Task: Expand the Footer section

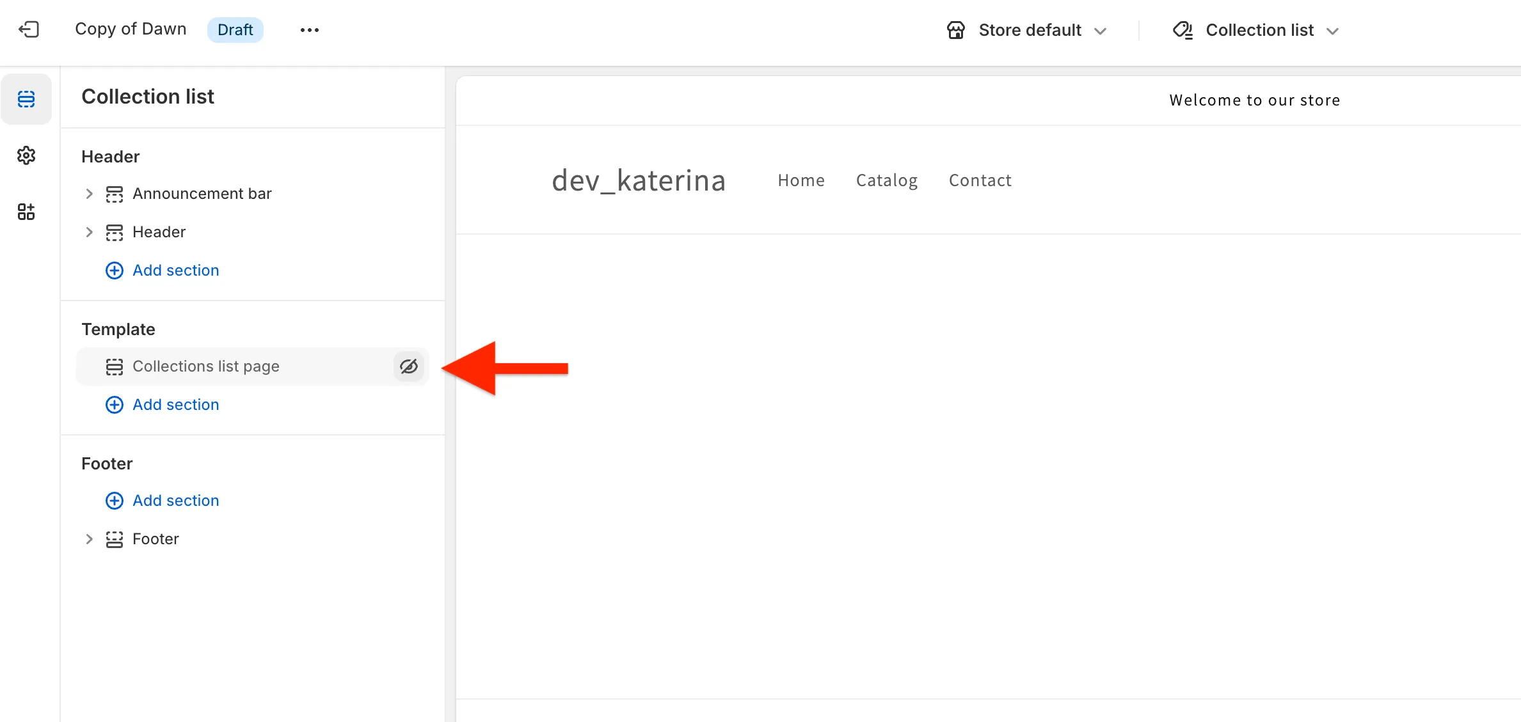Action: tap(89, 539)
